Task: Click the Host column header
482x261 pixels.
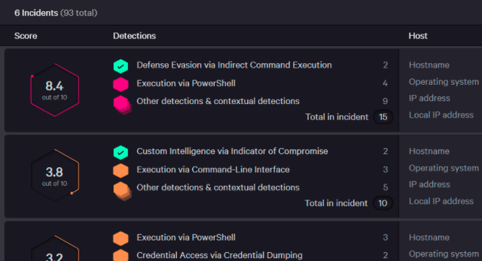Action: pos(418,36)
